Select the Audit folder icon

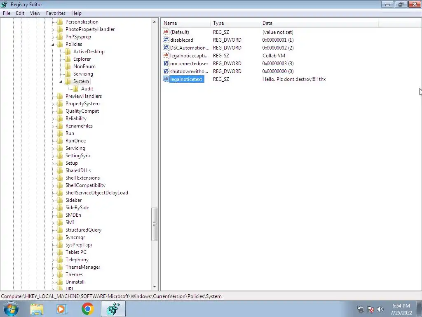tap(76, 89)
